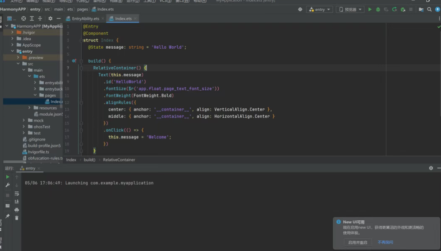Fold the struct Index block at line 3
441x251 pixels.
81,40
